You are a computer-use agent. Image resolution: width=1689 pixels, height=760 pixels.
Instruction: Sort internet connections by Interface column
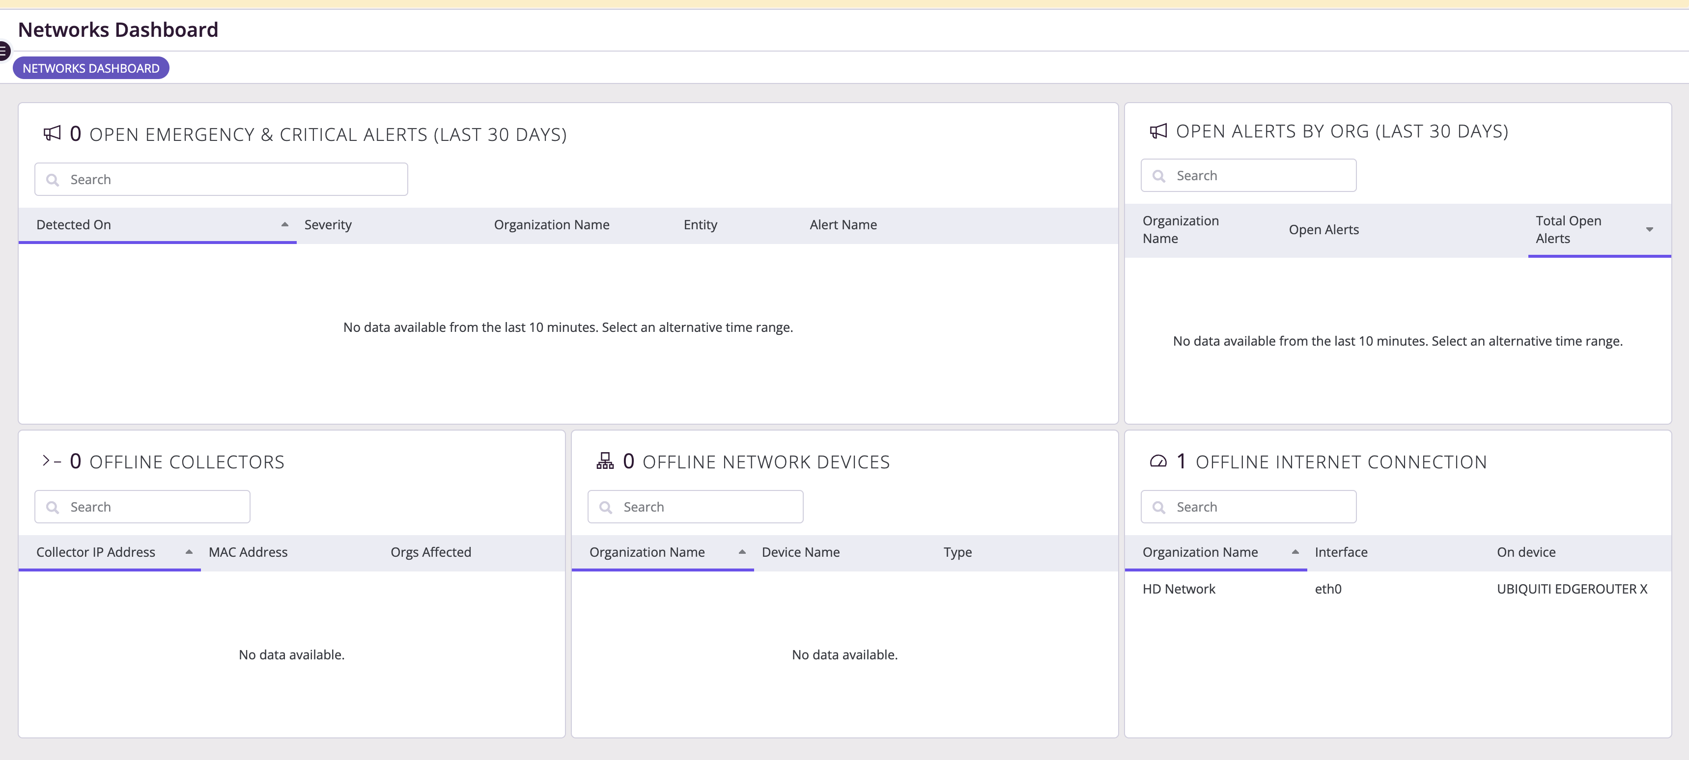pos(1341,552)
